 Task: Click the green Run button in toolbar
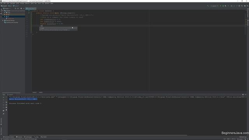point(221,6)
